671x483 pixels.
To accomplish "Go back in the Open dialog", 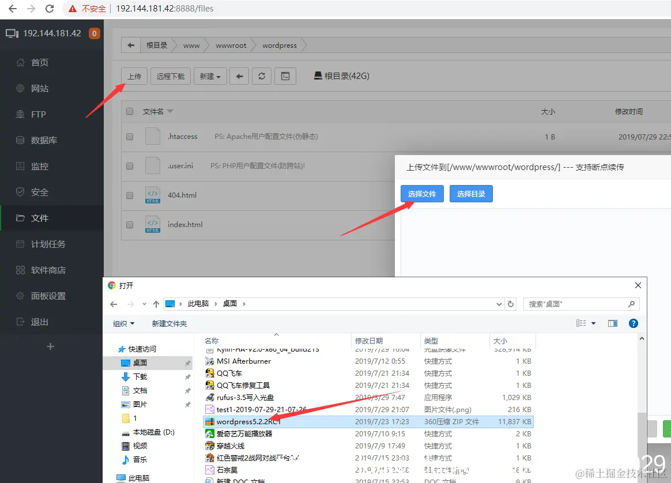I will (114, 304).
